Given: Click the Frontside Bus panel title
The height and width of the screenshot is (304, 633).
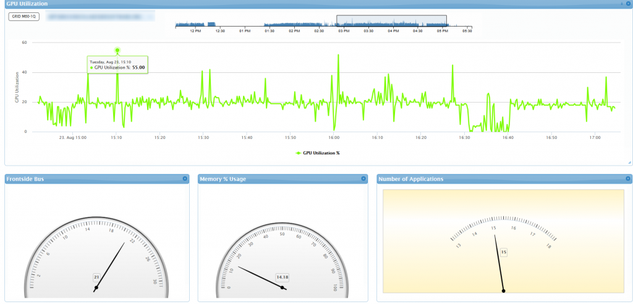Looking at the screenshot, I should point(25,179).
